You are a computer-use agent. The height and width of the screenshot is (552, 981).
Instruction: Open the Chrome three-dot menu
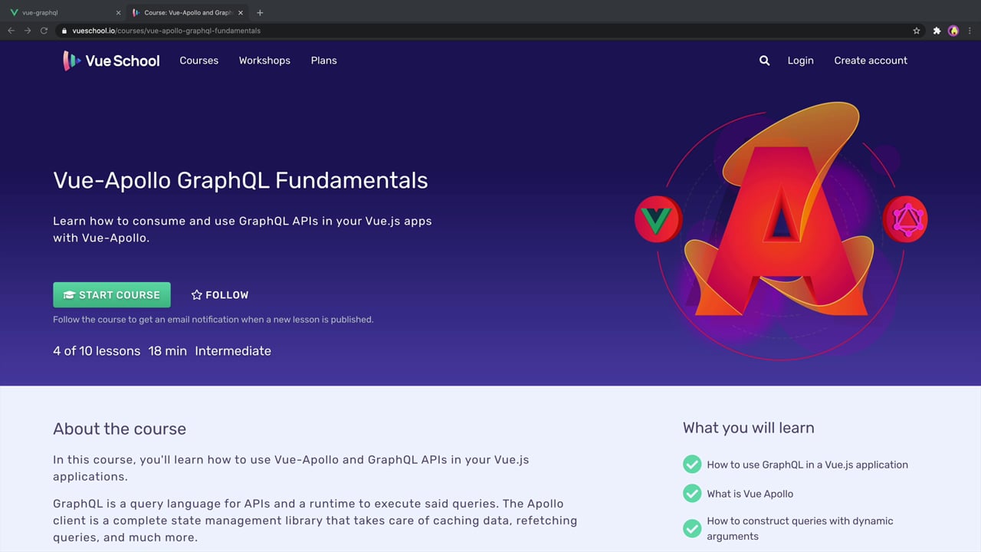970,31
